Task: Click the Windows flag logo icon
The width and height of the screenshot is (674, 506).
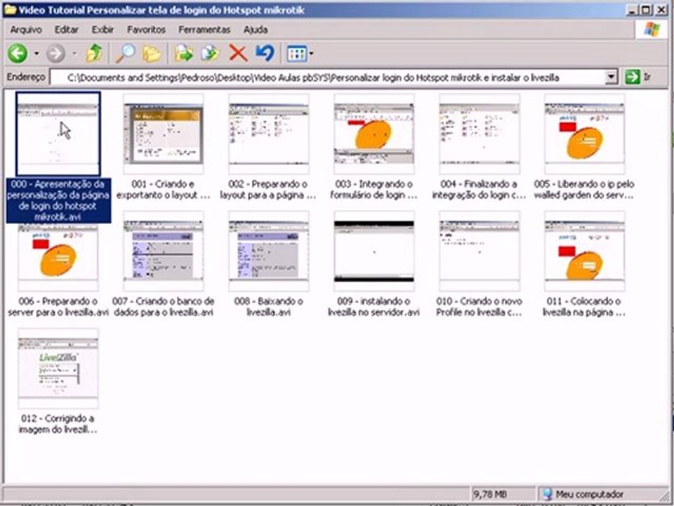Action: [x=652, y=30]
